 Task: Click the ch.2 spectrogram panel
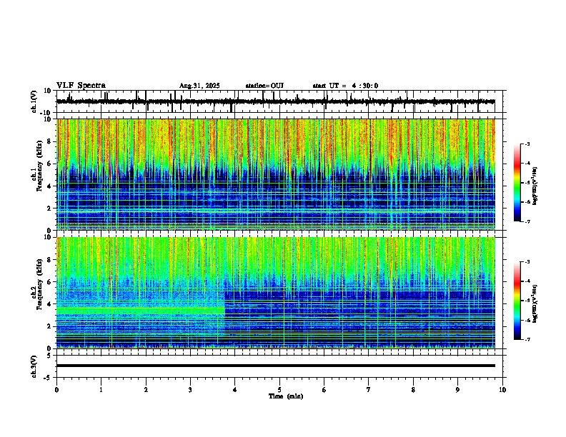[x=275, y=293]
